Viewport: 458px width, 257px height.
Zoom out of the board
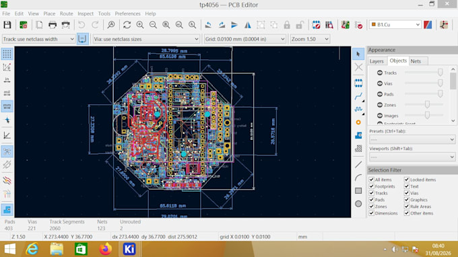[x=153, y=25]
